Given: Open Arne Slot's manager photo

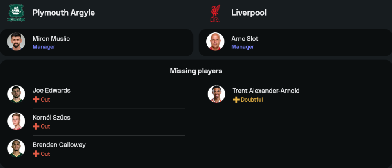Looking at the screenshot, I should pyautogui.click(x=215, y=41).
